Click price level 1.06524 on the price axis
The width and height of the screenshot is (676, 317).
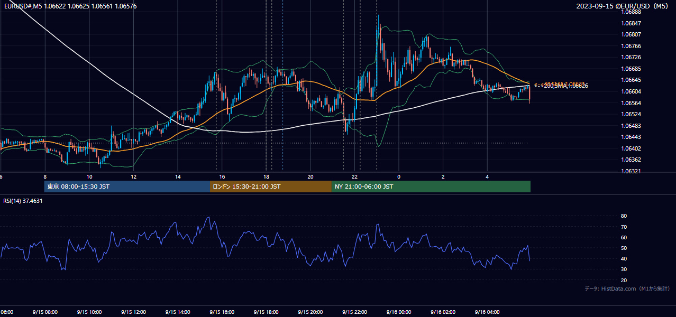[632, 114]
